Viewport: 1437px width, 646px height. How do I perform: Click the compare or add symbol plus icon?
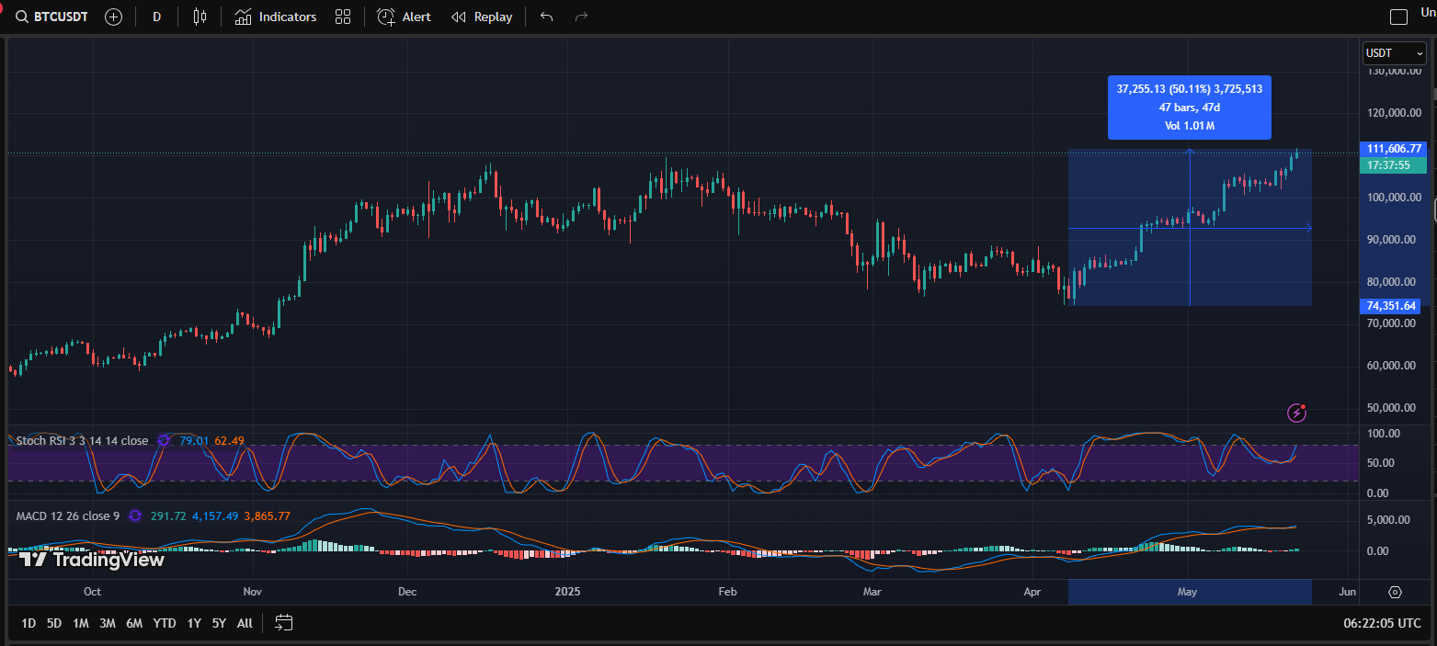[113, 17]
